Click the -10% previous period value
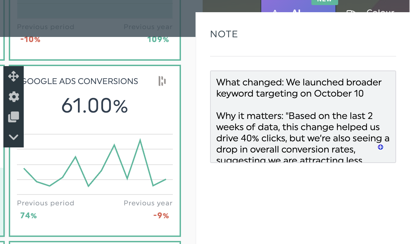This screenshot has width=410, height=244. coord(30,39)
